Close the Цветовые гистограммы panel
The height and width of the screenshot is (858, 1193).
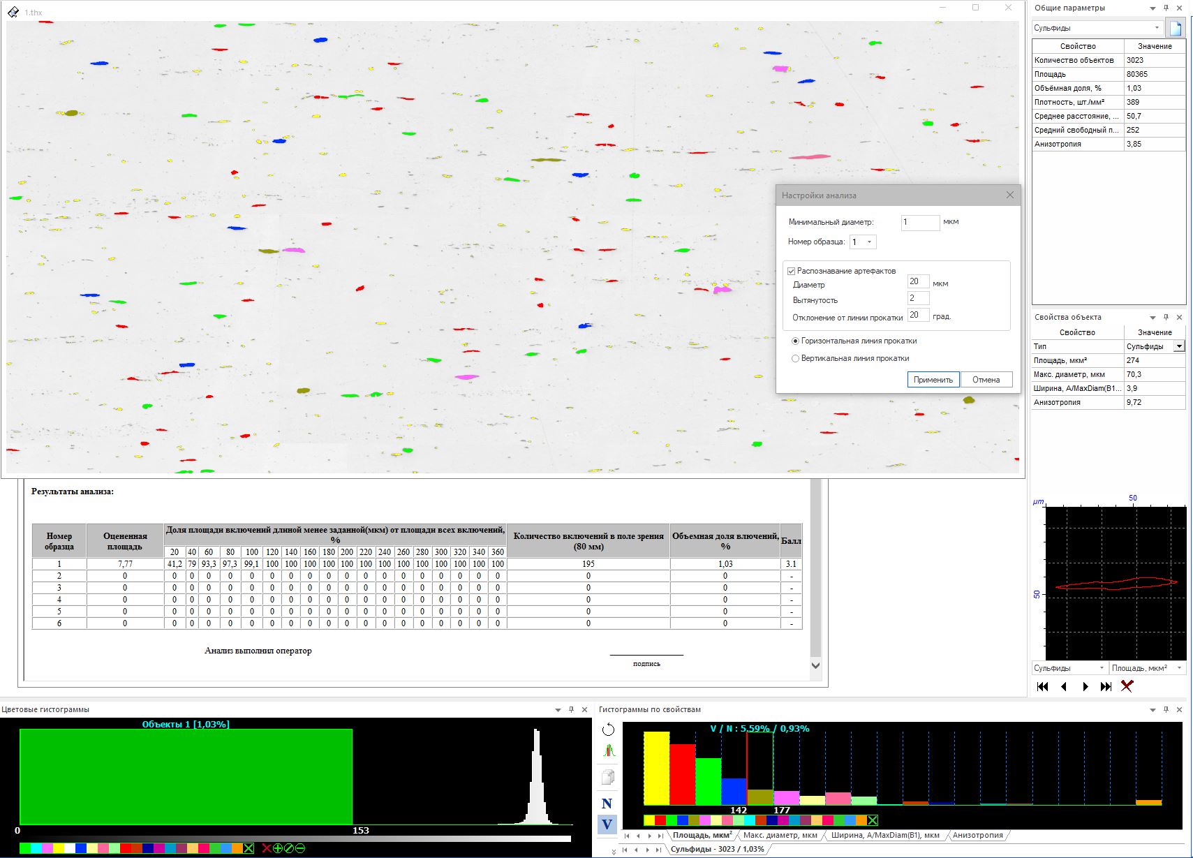point(584,709)
